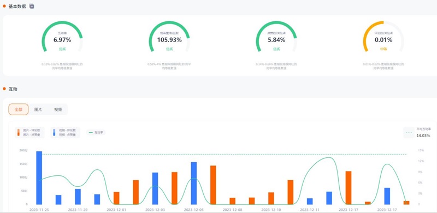
Task: Toggle the green 互动率 line legend
Action: click(x=96, y=133)
